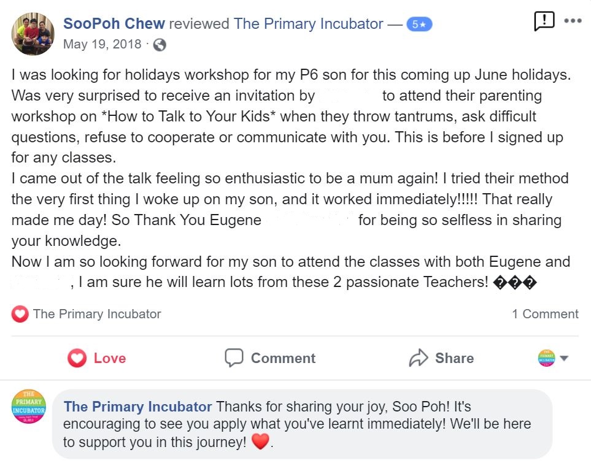Click the share arrow icon
The image size is (591, 463).
click(419, 358)
